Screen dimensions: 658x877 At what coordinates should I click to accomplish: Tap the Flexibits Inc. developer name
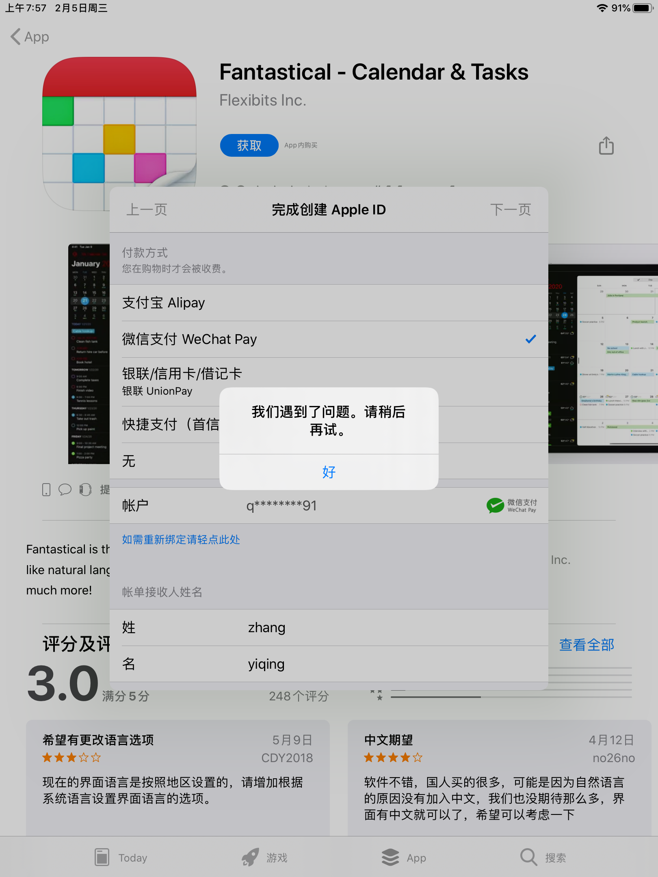pos(263,100)
